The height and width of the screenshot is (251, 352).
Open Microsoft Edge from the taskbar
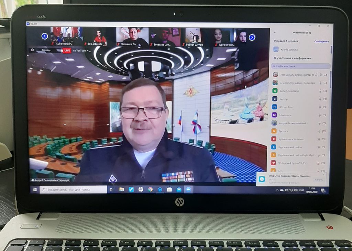tap(160, 189)
